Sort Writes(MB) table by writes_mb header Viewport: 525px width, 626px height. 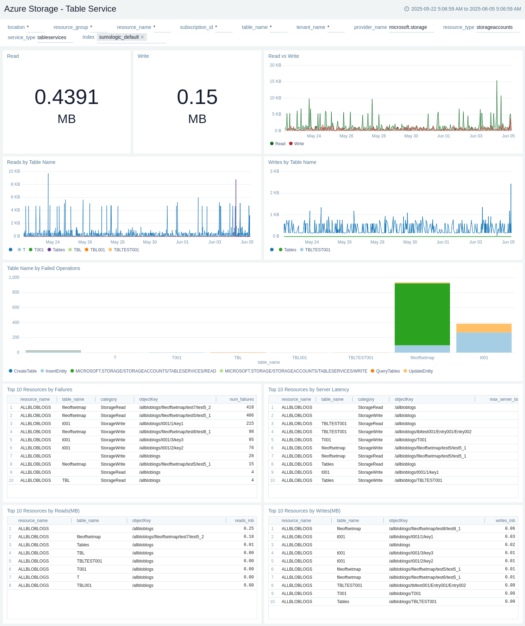(x=505, y=521)
